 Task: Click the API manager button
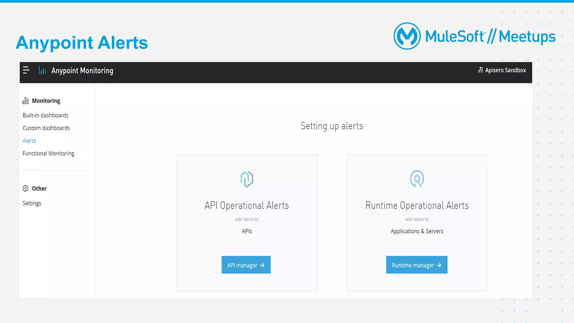(246, 265)
